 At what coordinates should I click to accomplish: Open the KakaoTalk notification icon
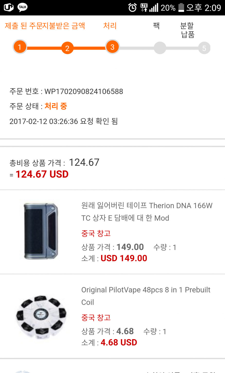click(22, 7)
